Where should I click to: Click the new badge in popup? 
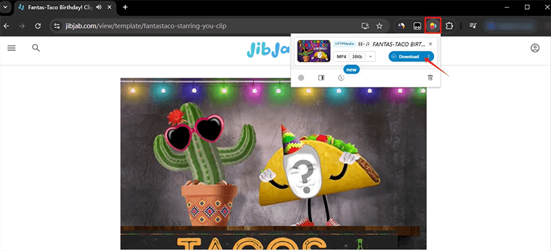click(x=351, y=69)
